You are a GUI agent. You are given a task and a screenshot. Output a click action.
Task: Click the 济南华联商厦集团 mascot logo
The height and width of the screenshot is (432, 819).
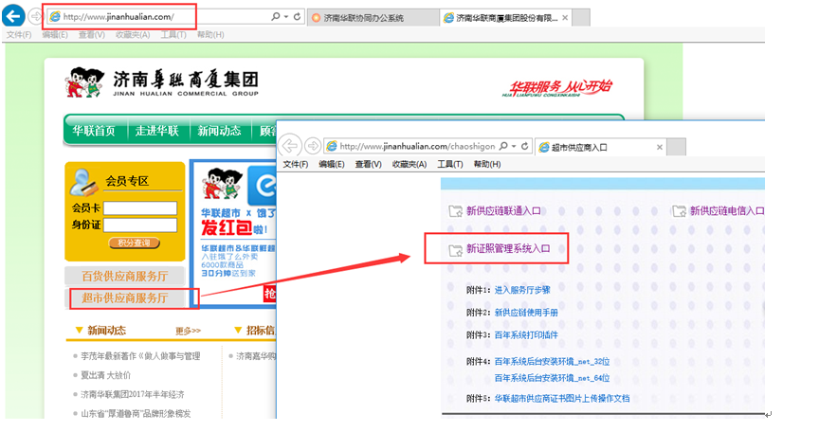[x=84, y=81]
